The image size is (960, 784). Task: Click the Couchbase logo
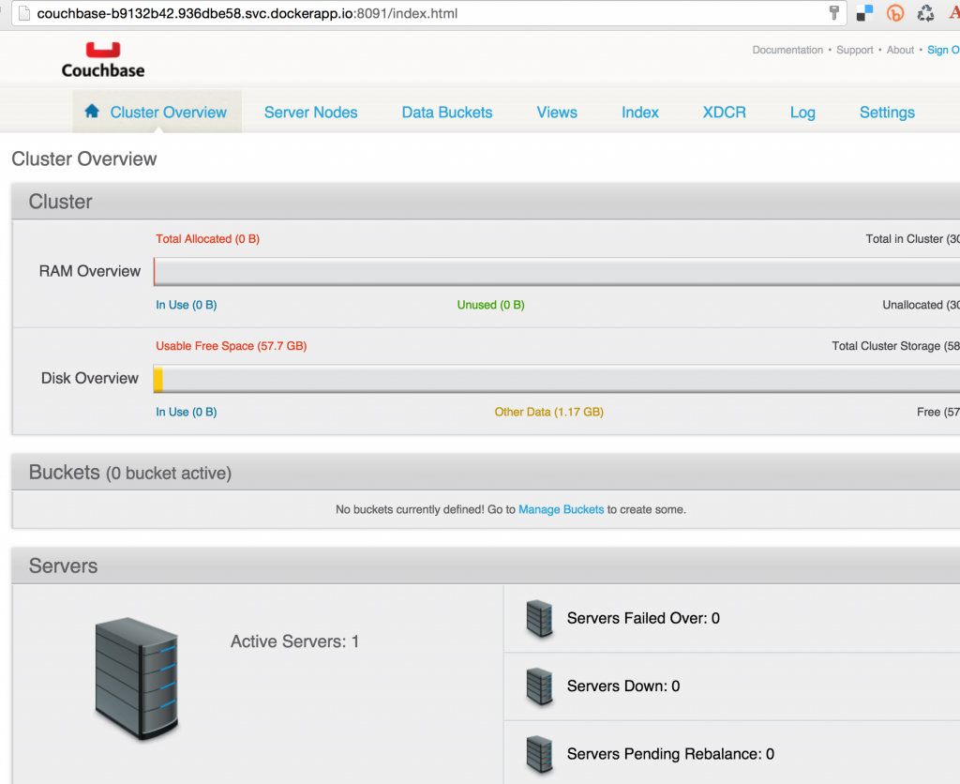[x=103, y=59]
